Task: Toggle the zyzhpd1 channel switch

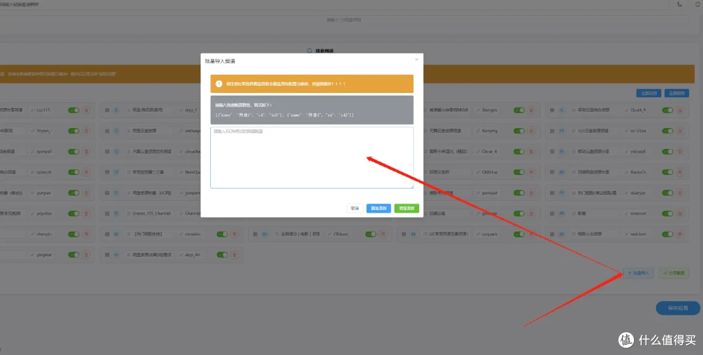Action: tap(74, 151)
